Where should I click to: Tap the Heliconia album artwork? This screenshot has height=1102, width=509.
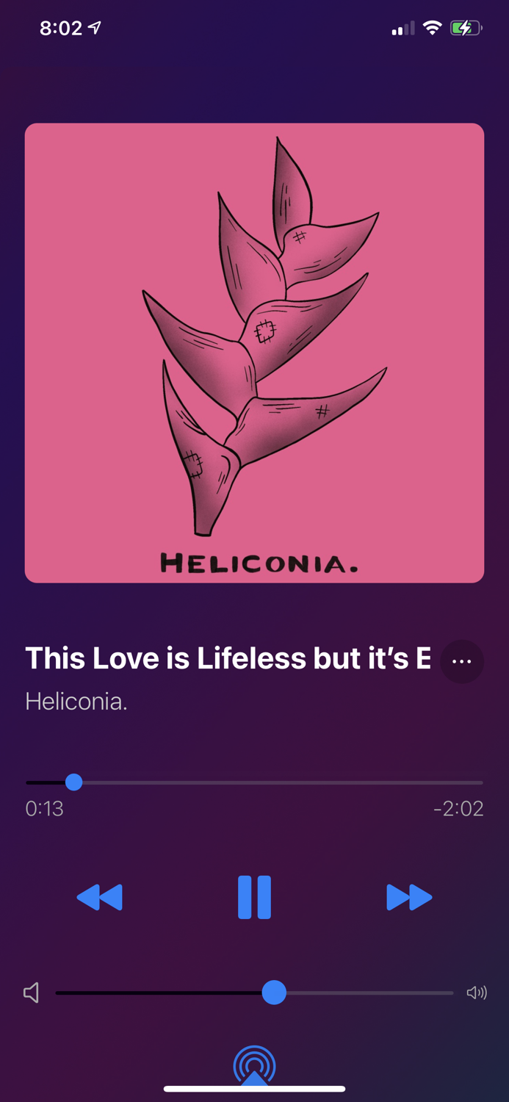[x=254, y=353]
